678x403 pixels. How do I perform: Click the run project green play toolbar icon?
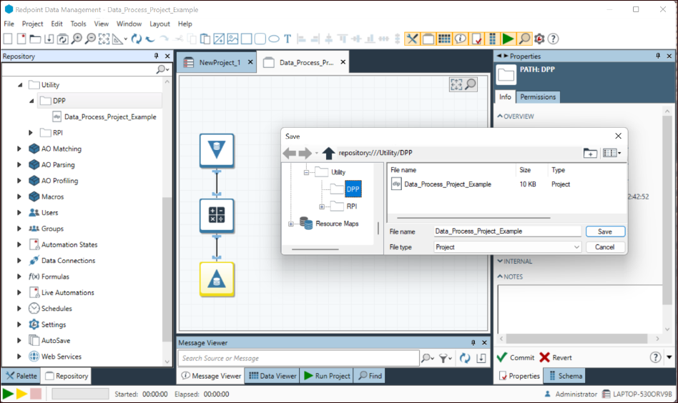pos(508,39)
